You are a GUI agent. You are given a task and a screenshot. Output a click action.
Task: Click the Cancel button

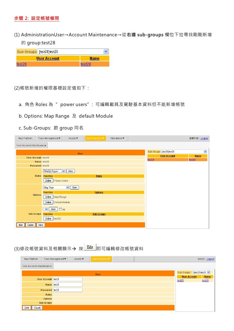37,308
